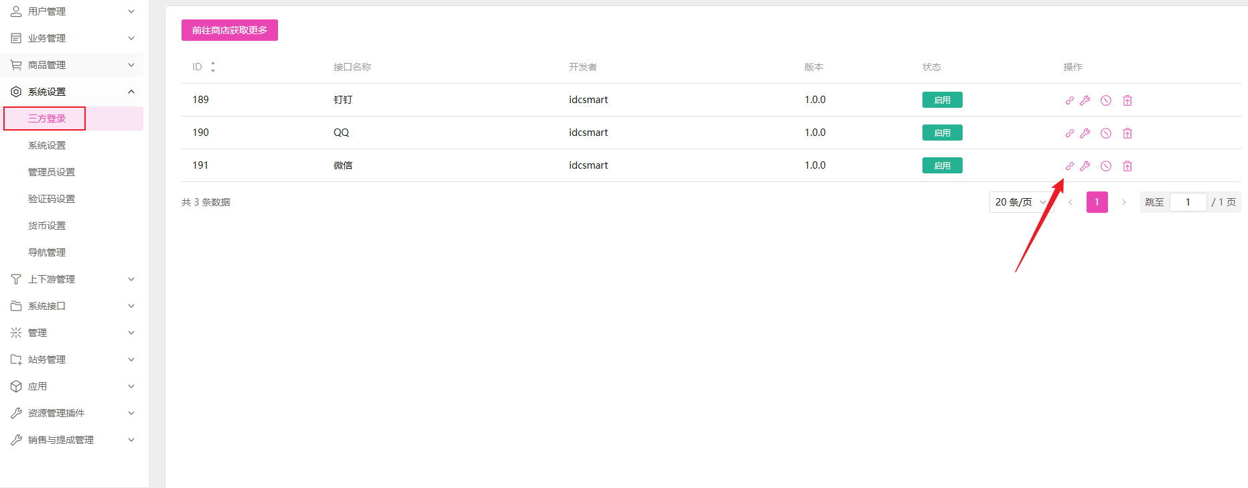Click the uninstall trash icon for 微信
The image size is (1248, 488).
(1127, 166)
